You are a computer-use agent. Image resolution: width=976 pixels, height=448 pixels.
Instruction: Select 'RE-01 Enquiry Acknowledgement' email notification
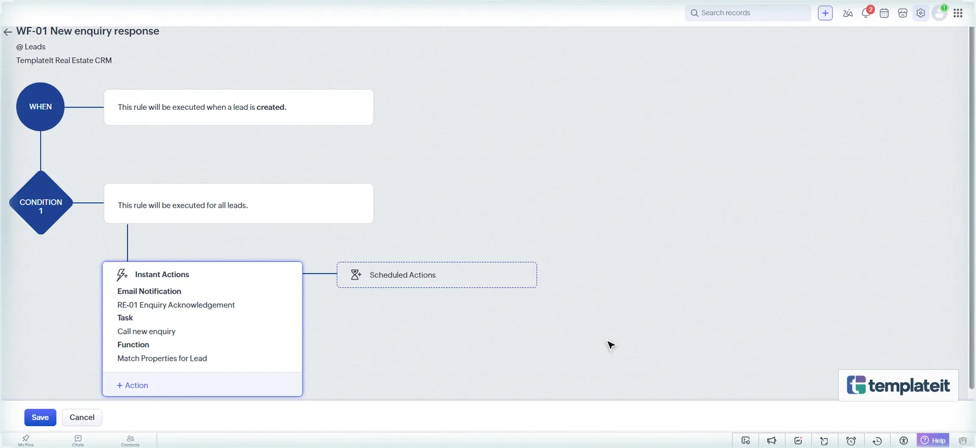pyautogui.click(x=176, y=305)
